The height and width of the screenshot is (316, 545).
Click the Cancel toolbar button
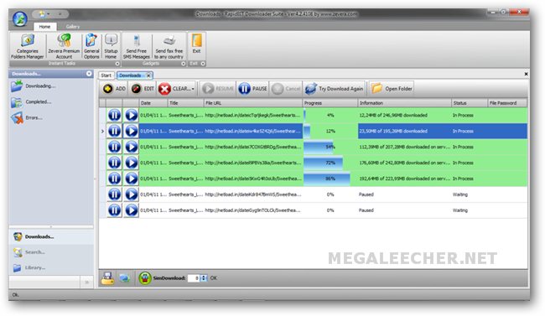click(286, 89)
